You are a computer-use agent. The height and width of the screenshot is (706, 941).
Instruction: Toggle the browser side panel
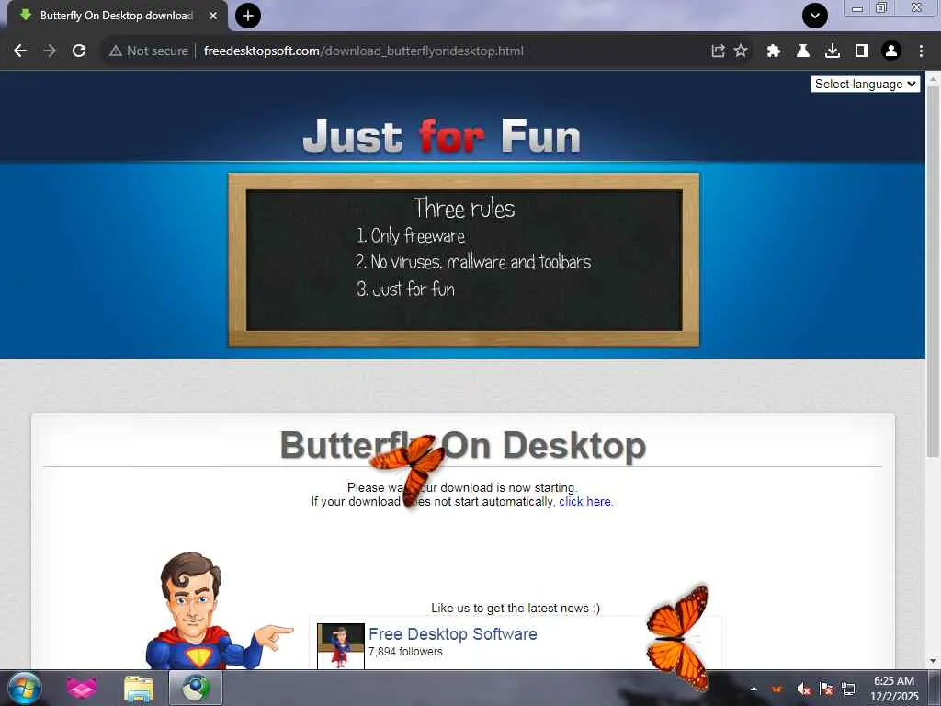coord(862,51)
